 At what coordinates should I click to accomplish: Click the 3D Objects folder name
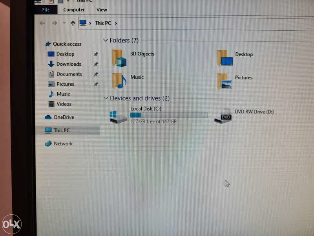tap(142, 54)
